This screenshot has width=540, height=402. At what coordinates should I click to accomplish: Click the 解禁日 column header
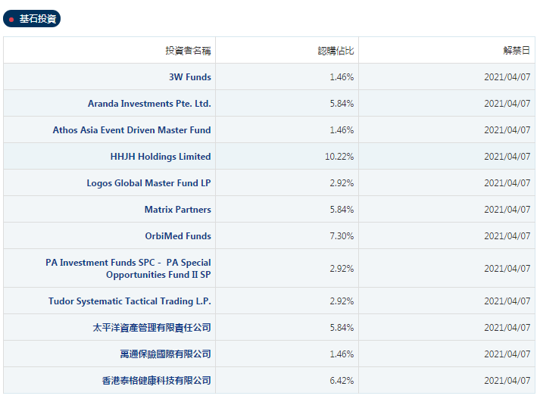point(517,51)
